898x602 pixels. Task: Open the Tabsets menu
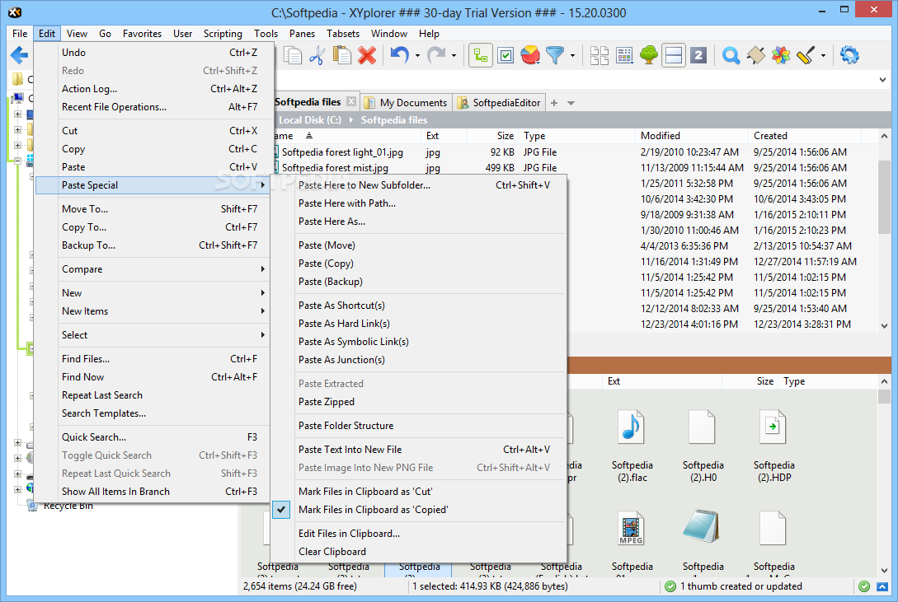coord(343,34)
